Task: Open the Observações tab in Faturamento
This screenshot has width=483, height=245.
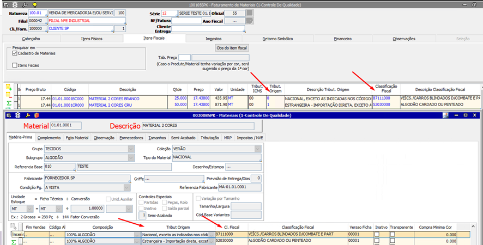Action: pyautogui.click(x=404, y=39)
